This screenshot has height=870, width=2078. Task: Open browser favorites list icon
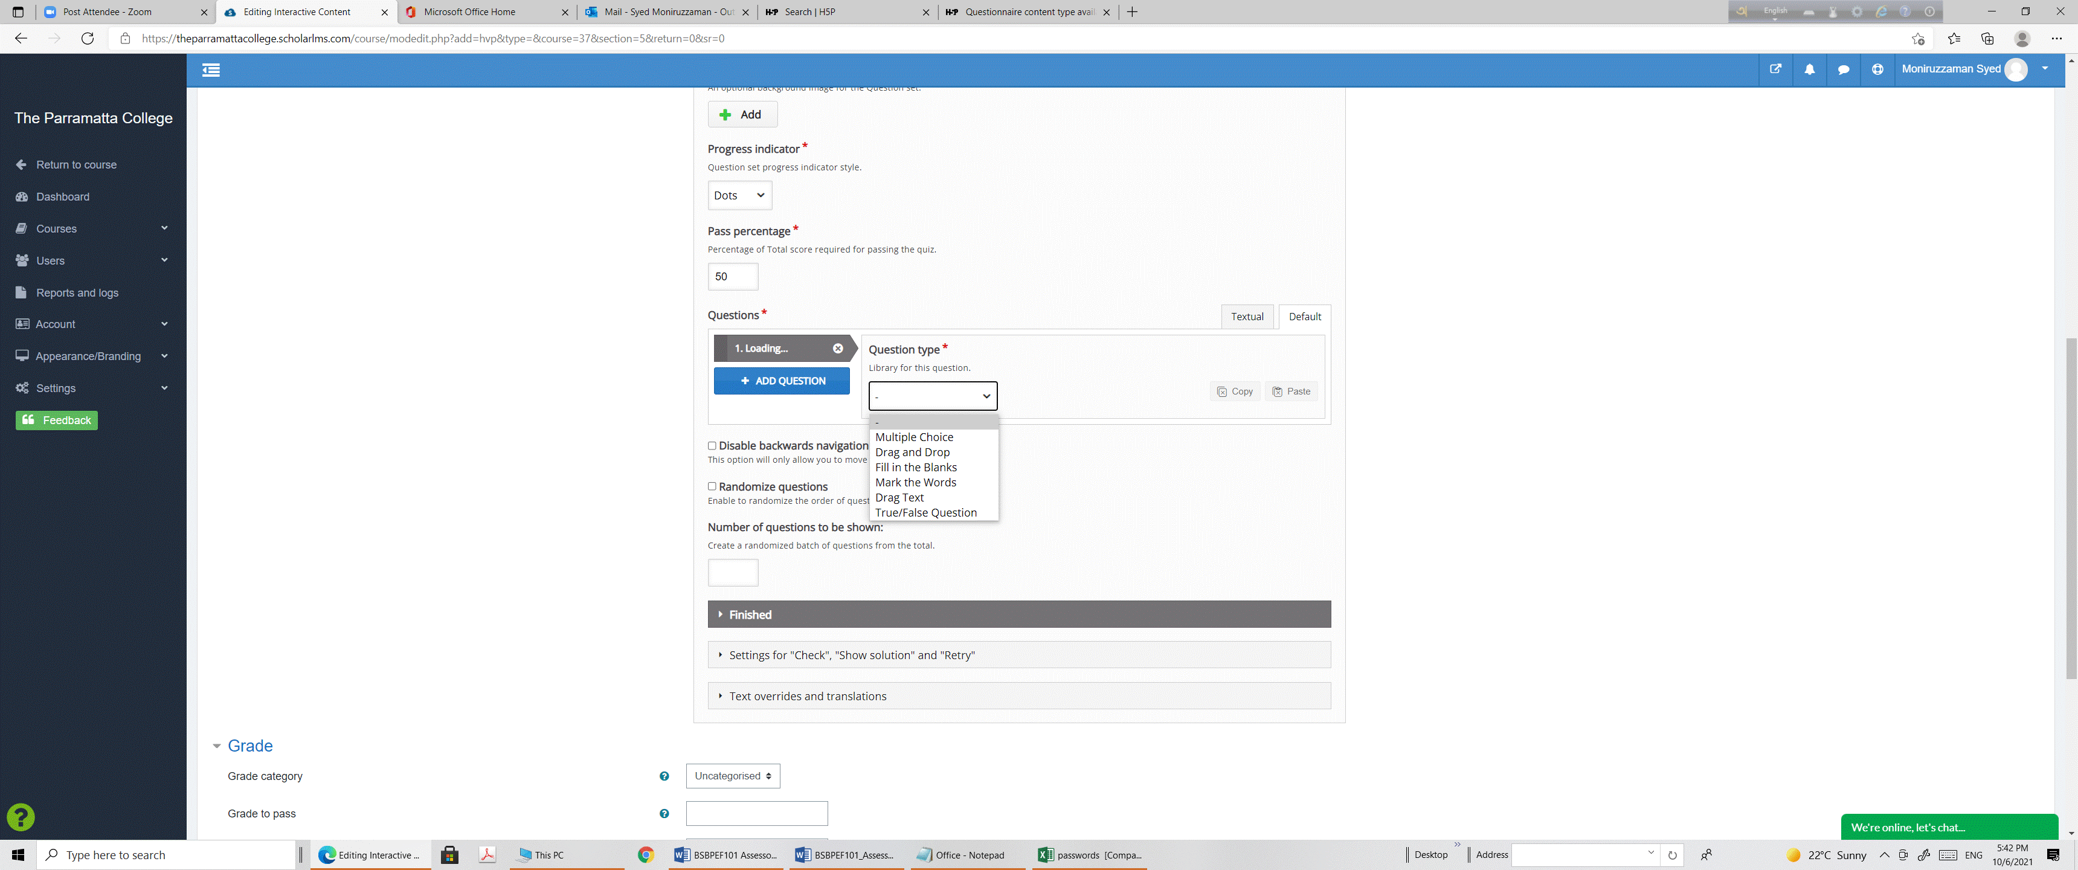(x=1953, y=38)
